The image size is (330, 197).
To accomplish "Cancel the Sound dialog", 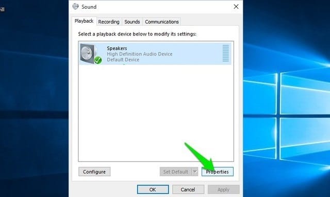I will coord(188,189).
